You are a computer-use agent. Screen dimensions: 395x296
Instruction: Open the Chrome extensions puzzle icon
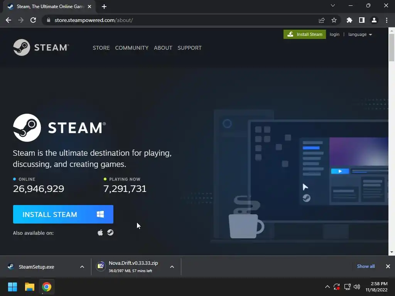[349, 20]
